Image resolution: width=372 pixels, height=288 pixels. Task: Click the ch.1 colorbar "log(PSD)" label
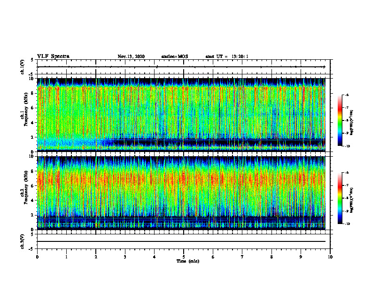[x=352, y=123]
